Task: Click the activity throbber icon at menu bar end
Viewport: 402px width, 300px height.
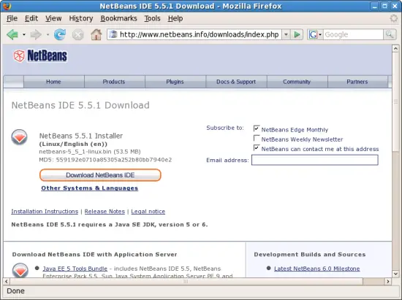Action: (393, 18)
